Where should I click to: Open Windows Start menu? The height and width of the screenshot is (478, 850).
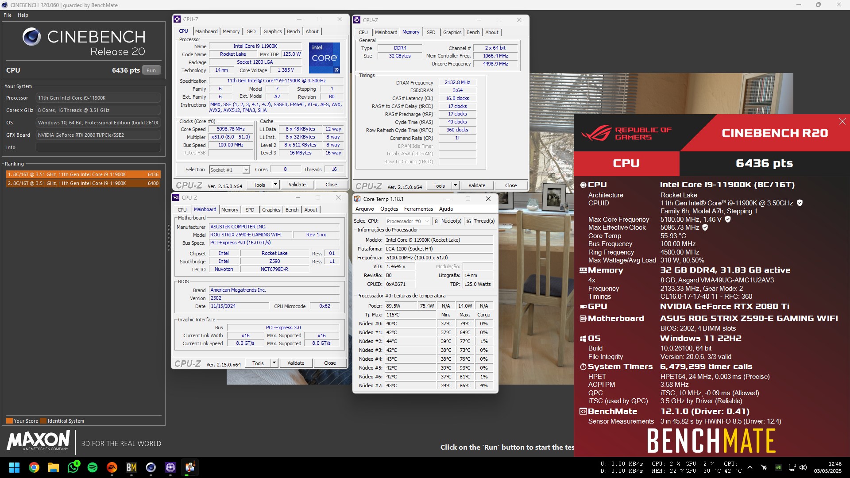[14, 467]
